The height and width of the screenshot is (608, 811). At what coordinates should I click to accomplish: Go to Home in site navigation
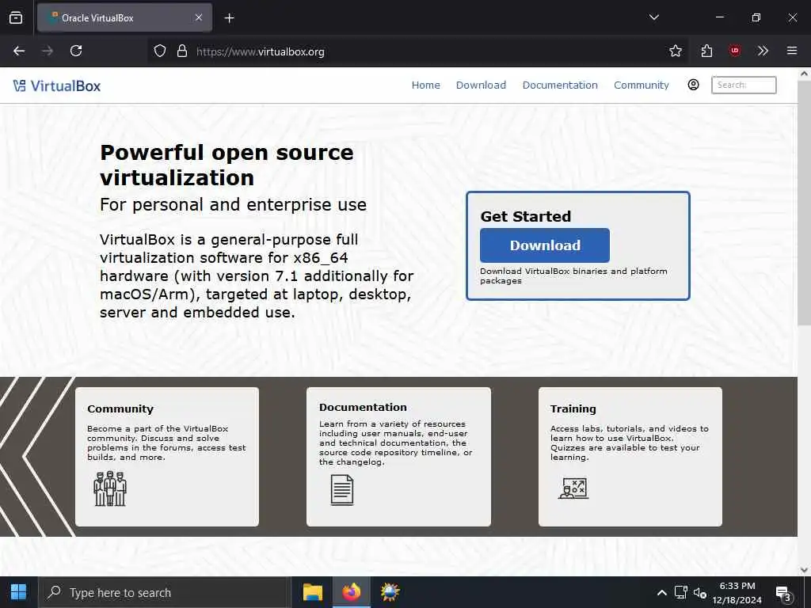(x=425, y=85)
